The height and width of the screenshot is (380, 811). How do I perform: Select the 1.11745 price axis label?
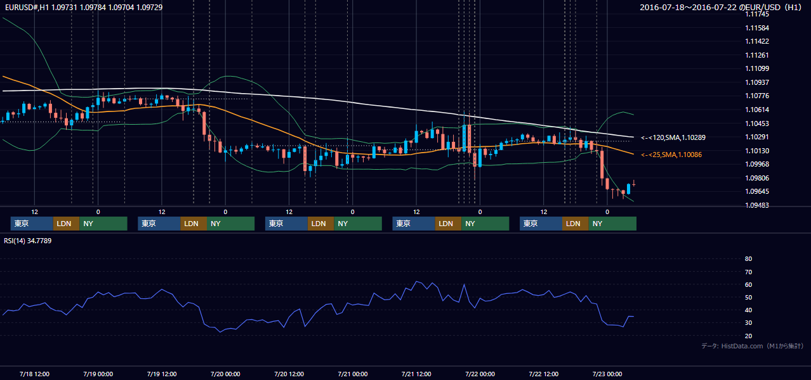757,14
